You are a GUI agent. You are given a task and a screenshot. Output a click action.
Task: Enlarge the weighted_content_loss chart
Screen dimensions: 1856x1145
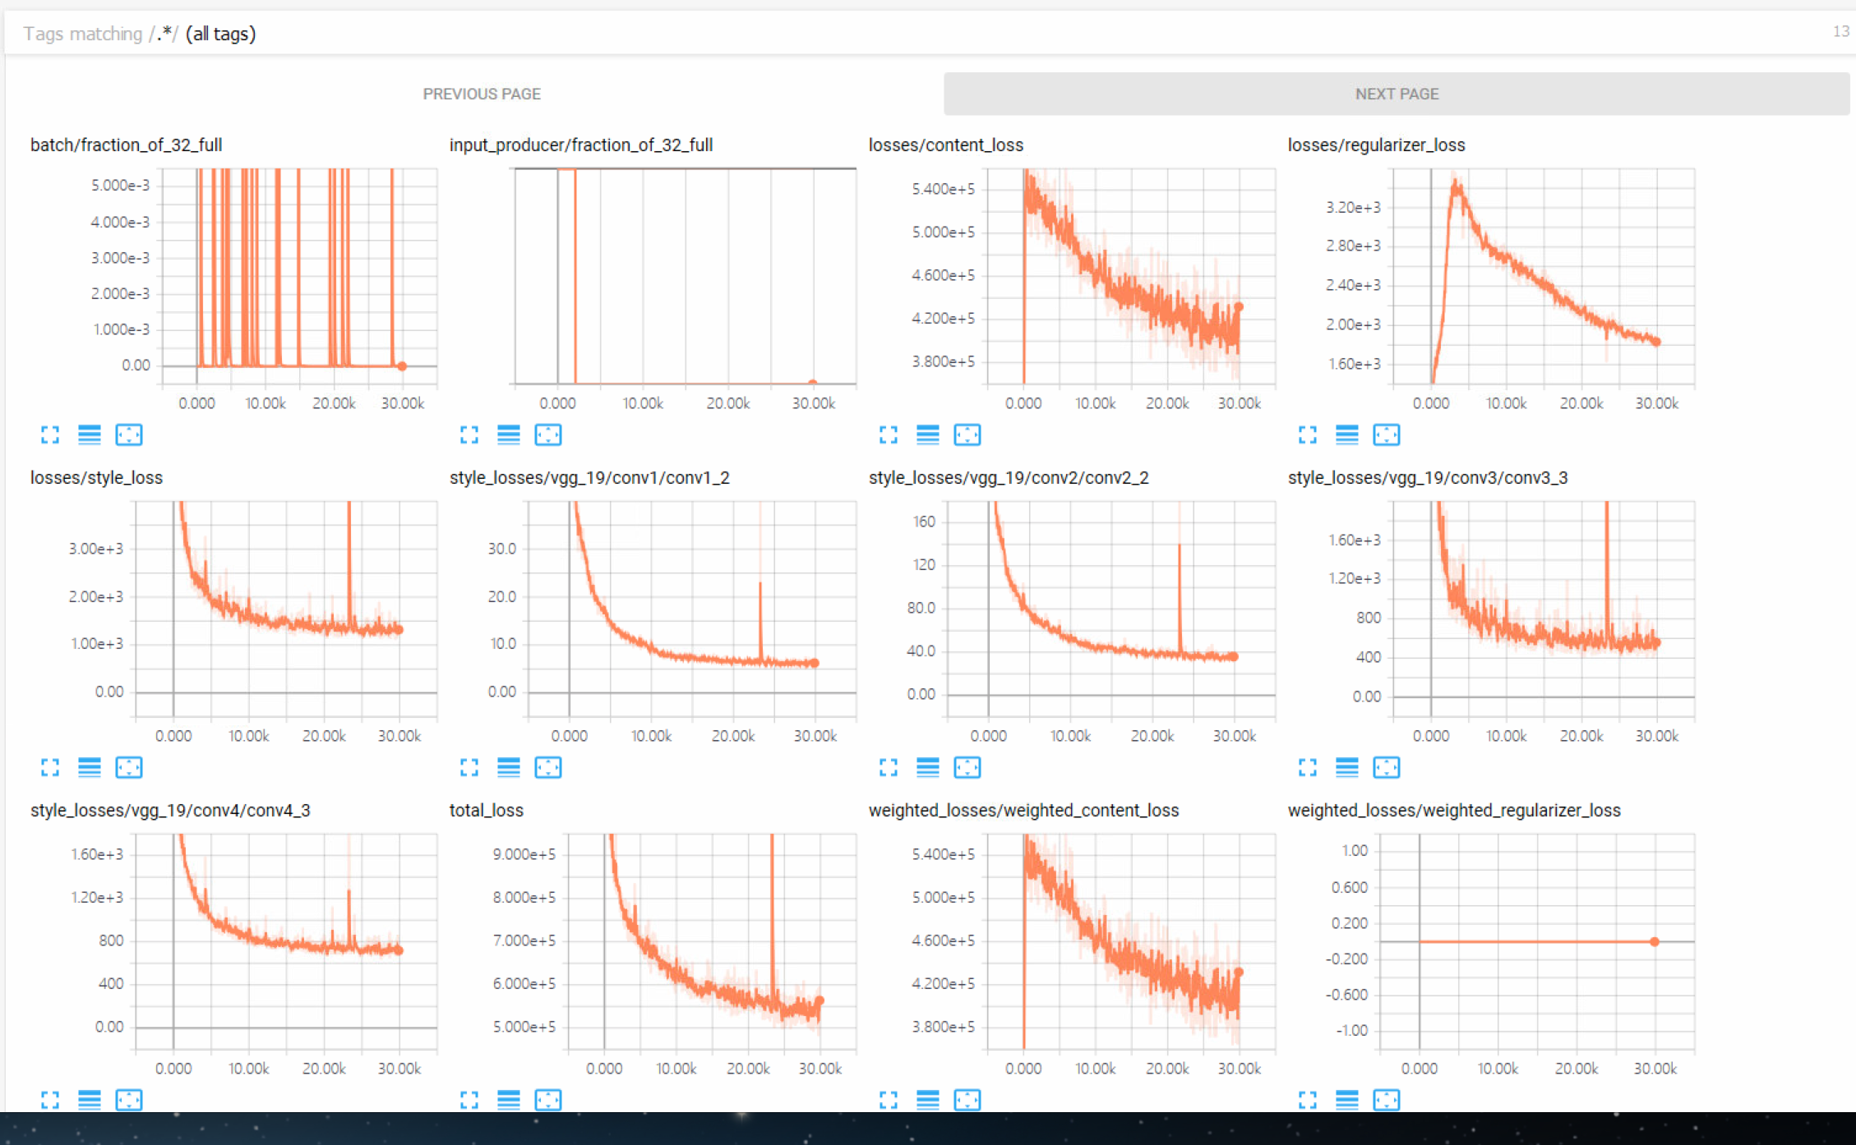(889, 1100)
